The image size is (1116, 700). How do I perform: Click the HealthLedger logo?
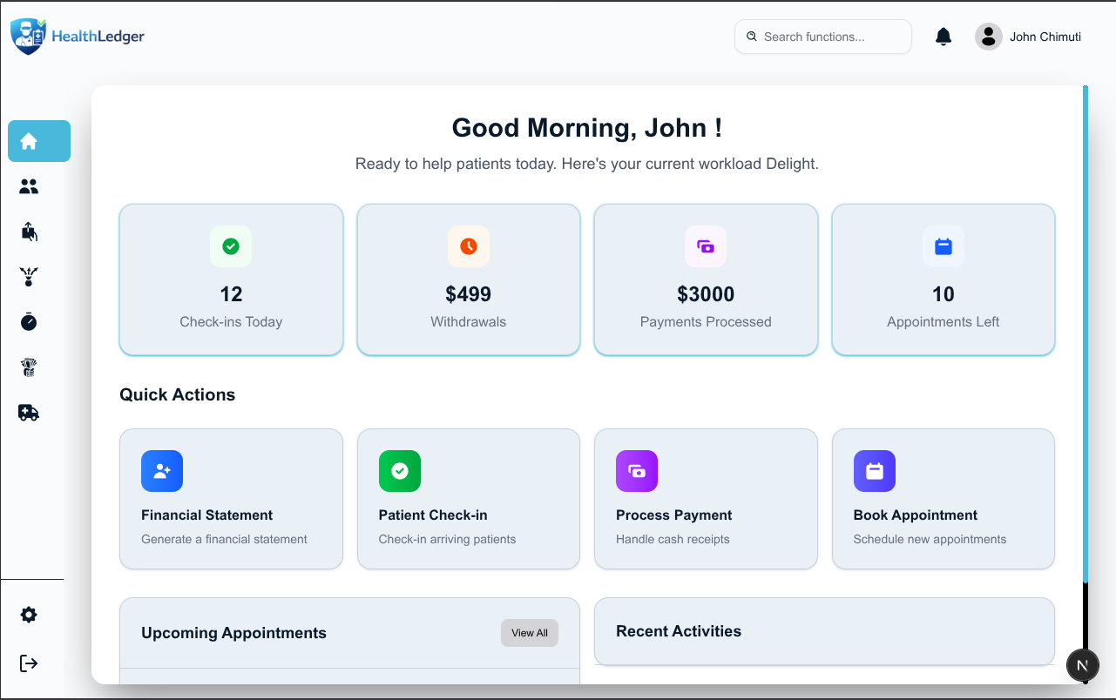coord(77,36)
